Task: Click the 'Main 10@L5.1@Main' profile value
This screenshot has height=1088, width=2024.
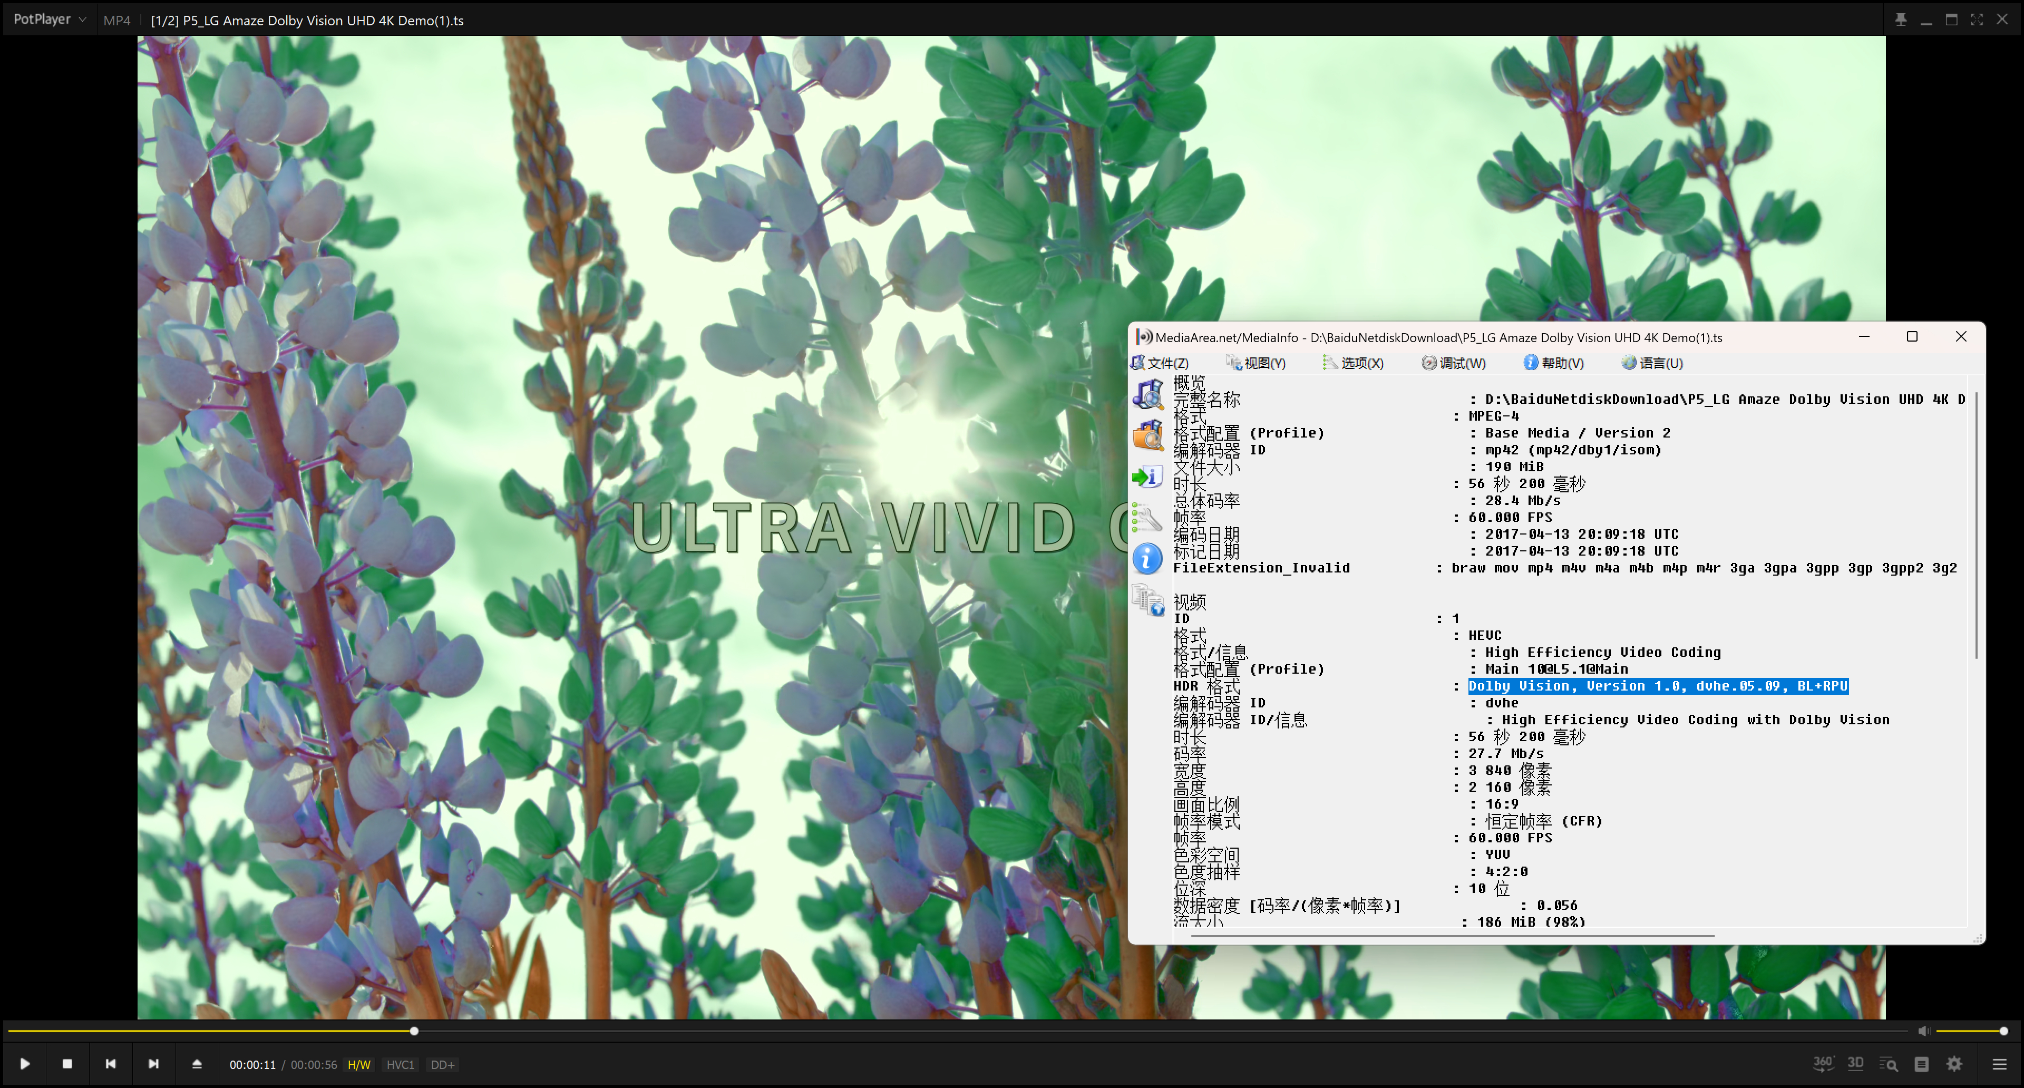Action: (1556, 668)
